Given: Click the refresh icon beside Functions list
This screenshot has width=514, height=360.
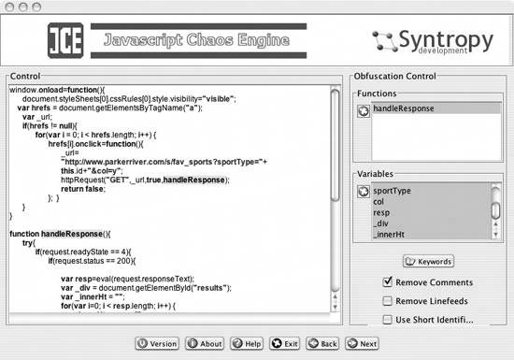Looking at the screenshot, I should (x=364, y=111).
